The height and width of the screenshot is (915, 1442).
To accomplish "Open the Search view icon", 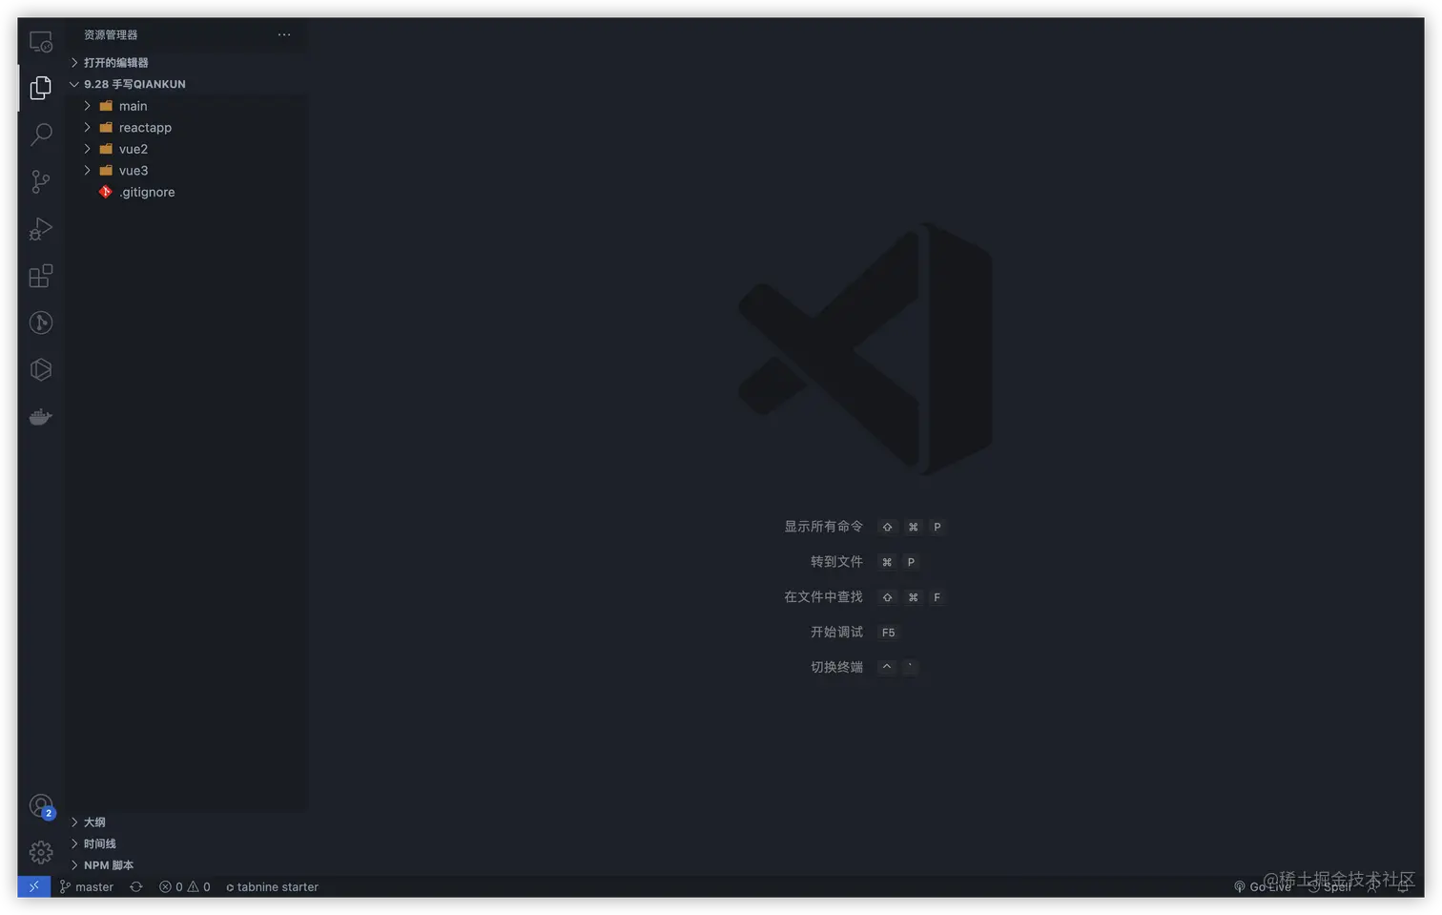I will pos(41,135).
